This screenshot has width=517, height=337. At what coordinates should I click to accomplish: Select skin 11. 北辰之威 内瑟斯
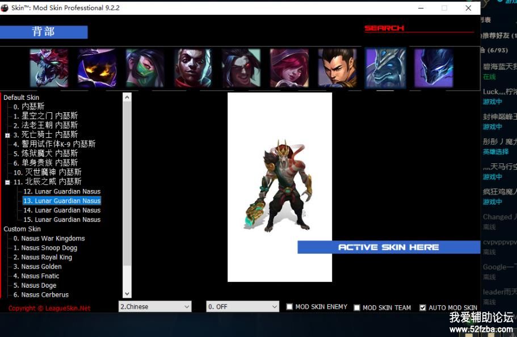(x=48, y=182)
